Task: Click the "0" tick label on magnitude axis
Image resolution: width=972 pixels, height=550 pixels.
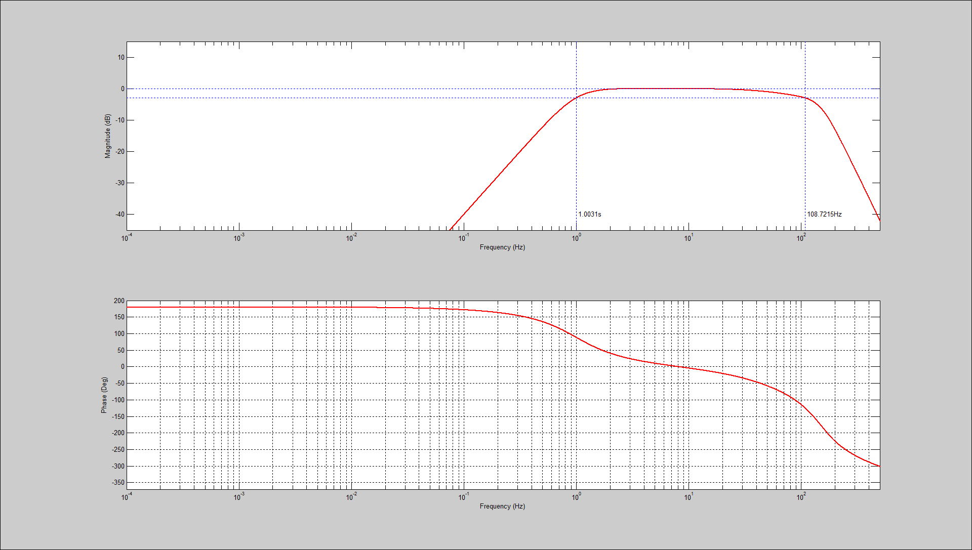Action: [x=123, y=89]
